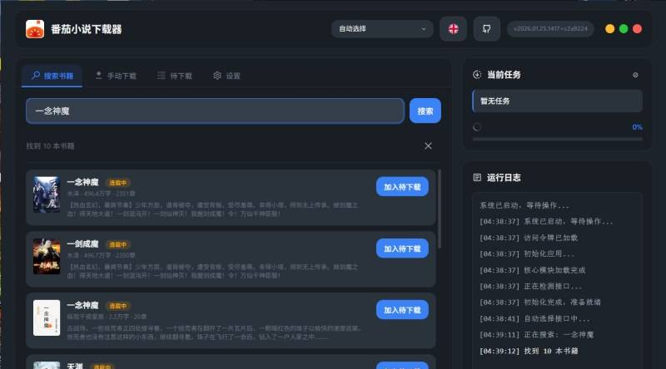Click the 找到 10 本书籍 results count
The image size is (666, 369).
pos(51,146)
